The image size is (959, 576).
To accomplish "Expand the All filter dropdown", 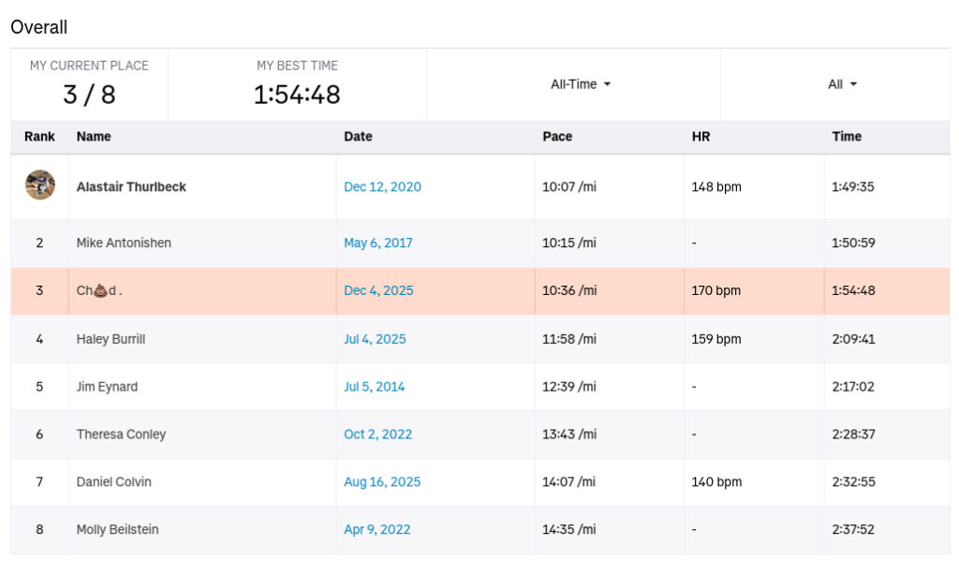I will (x=842, y=84).
